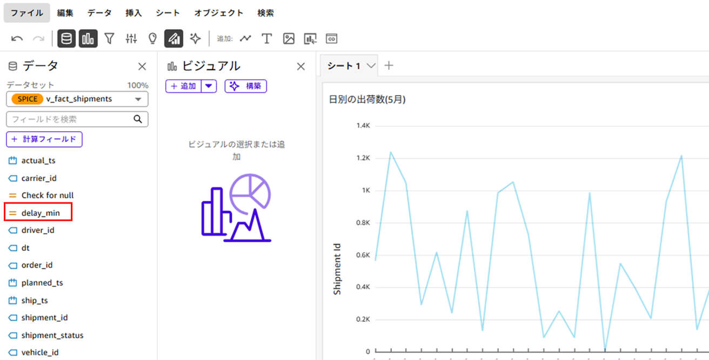The height and width of the screenshot is (360, 709).
Task: Insert a text box using the T icon
Action: tap(266, 38)
